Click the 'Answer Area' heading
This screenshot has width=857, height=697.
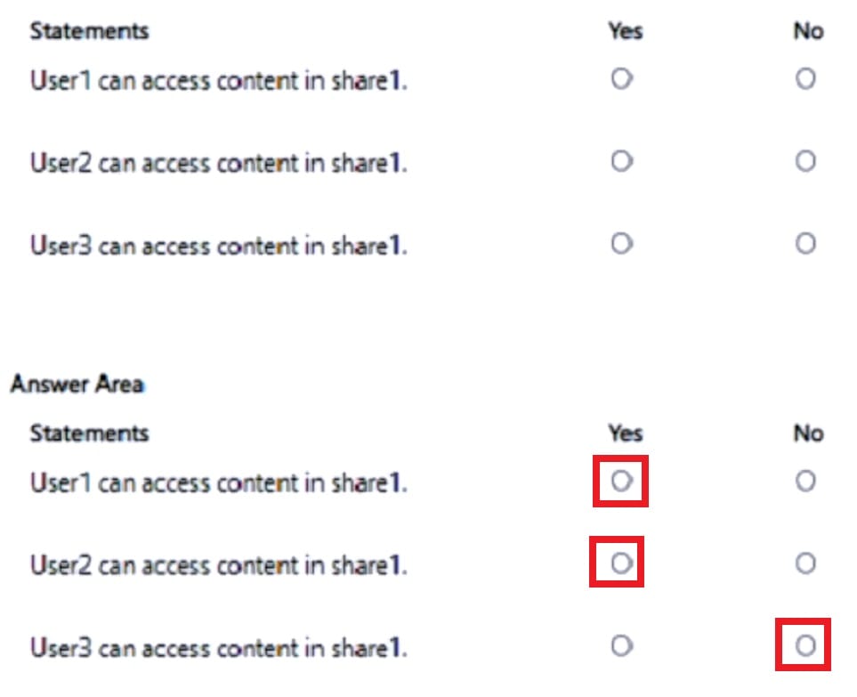(x=79, y=384)
